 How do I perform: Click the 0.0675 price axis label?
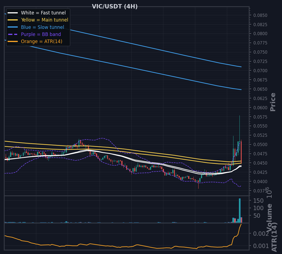260,80
